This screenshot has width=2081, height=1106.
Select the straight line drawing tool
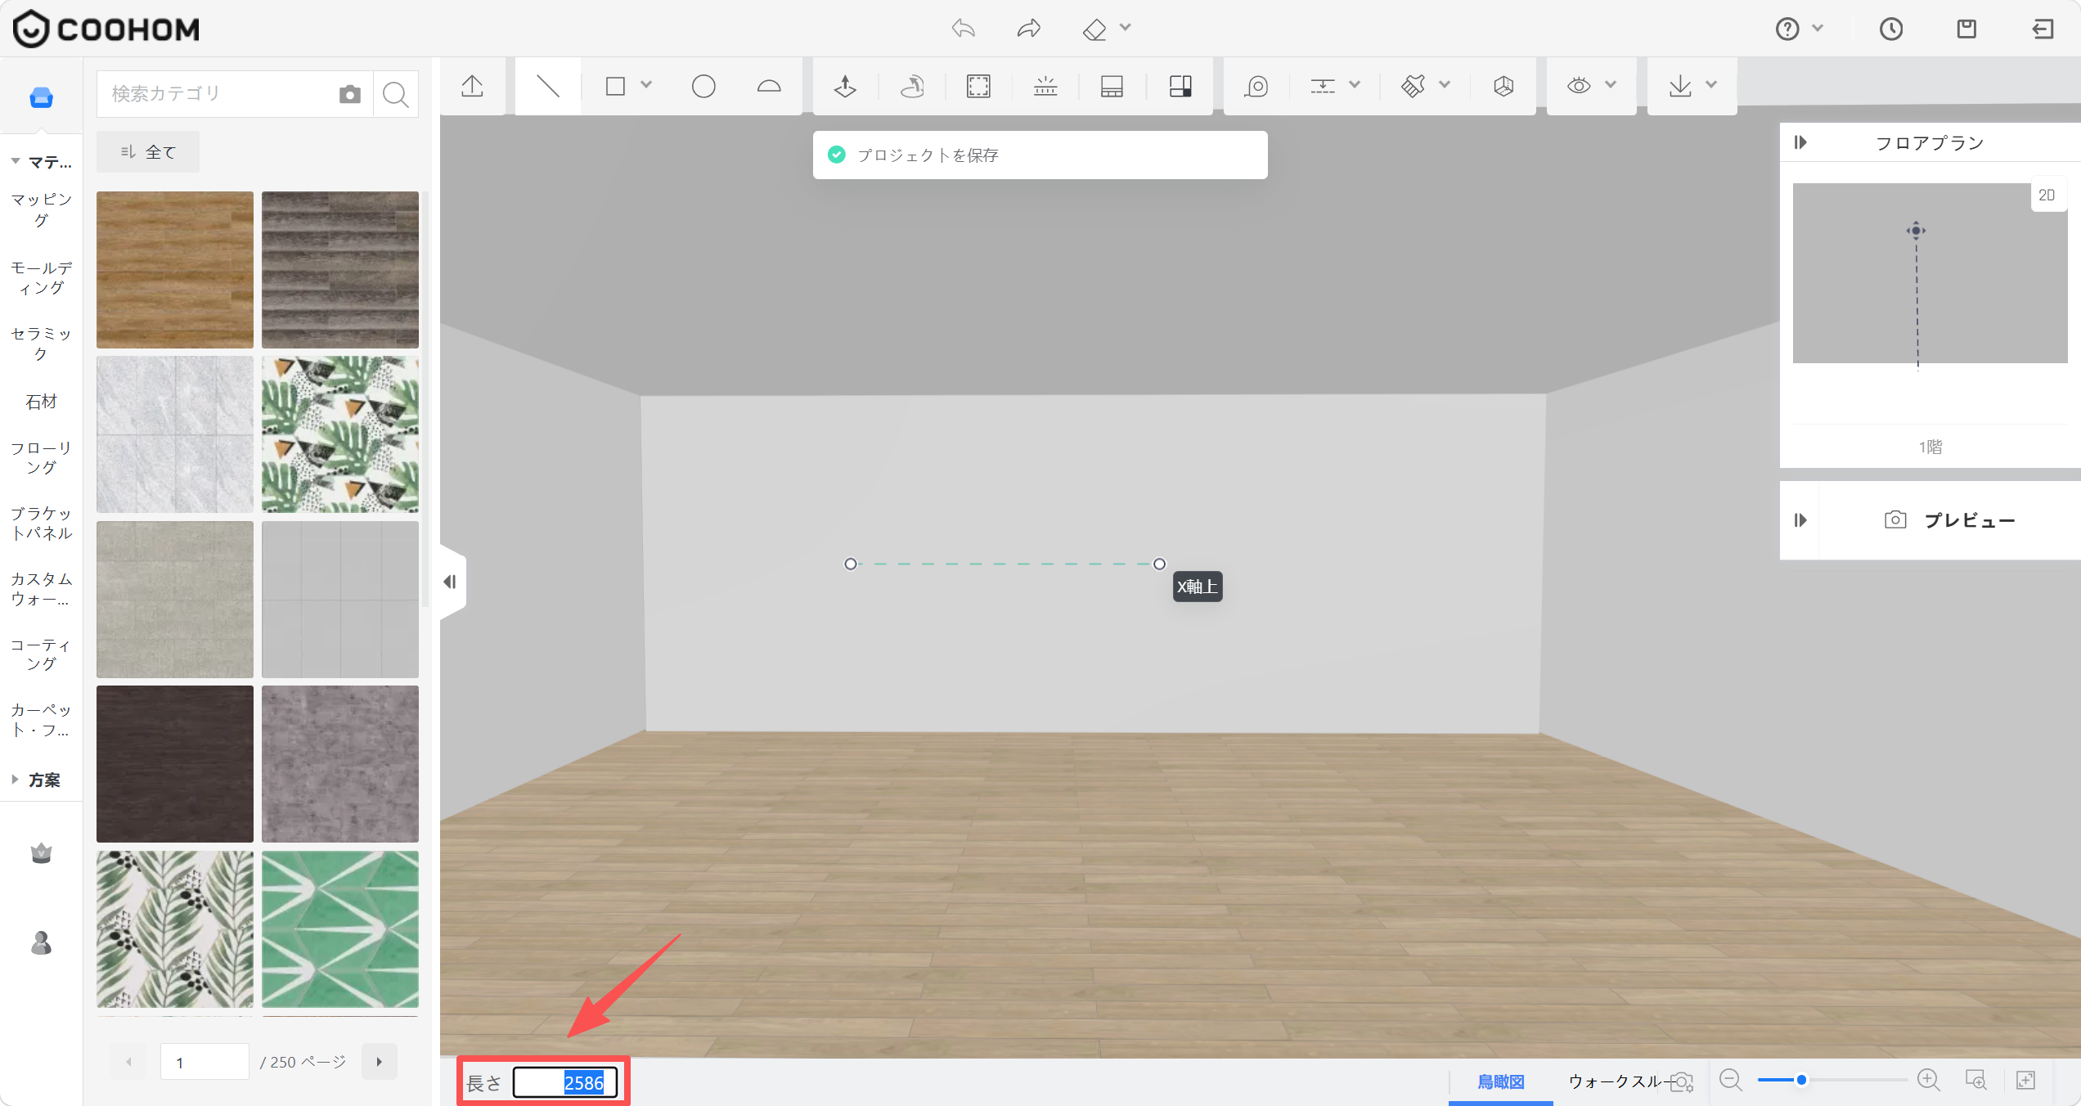coord(547,86)
